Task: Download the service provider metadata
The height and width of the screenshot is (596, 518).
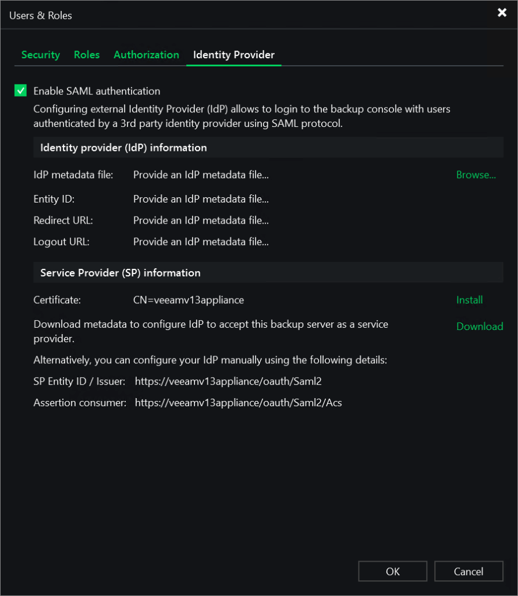Action: coord(480,327)
